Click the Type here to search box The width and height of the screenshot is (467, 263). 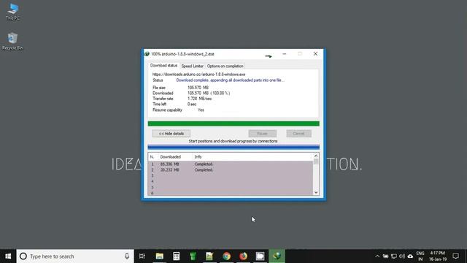(75, 256)
